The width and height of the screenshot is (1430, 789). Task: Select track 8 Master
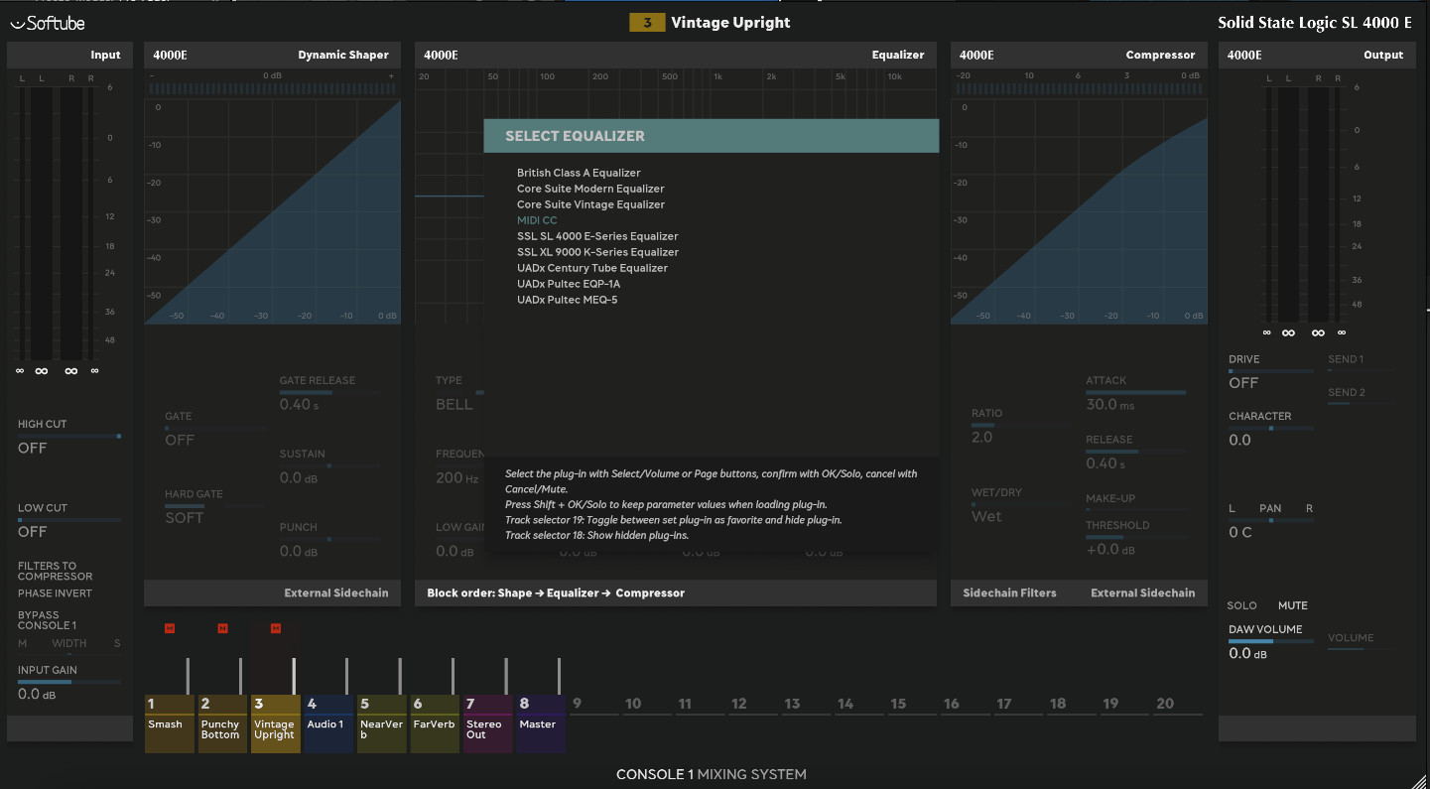tap(542, 723)
